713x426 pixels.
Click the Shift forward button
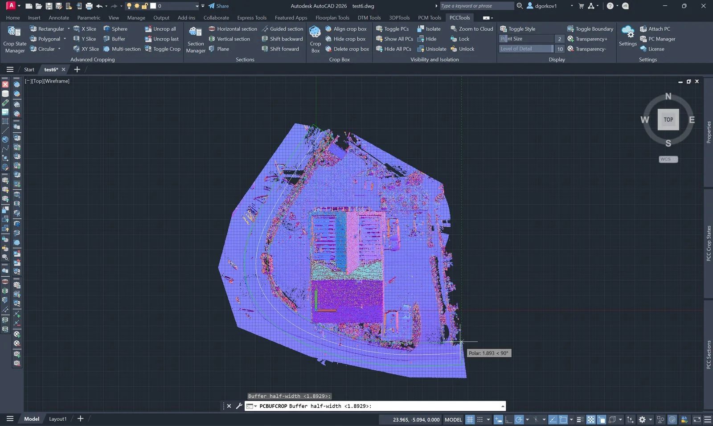point(280,49)
